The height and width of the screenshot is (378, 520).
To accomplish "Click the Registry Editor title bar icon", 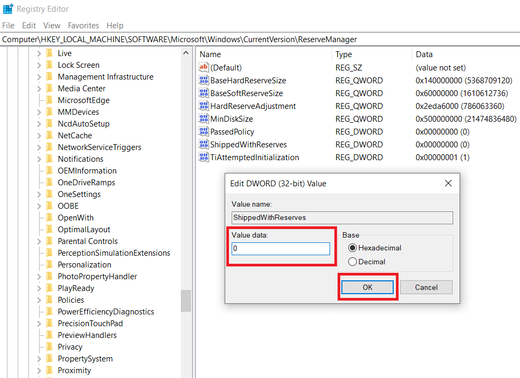I will coord(8,9).
